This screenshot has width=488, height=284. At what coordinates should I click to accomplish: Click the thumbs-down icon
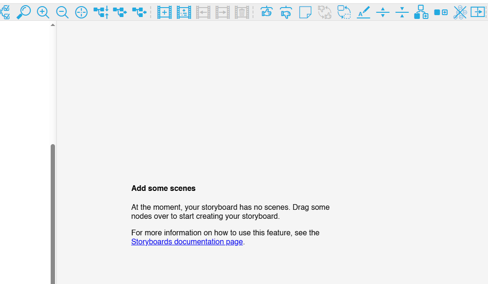286,12
